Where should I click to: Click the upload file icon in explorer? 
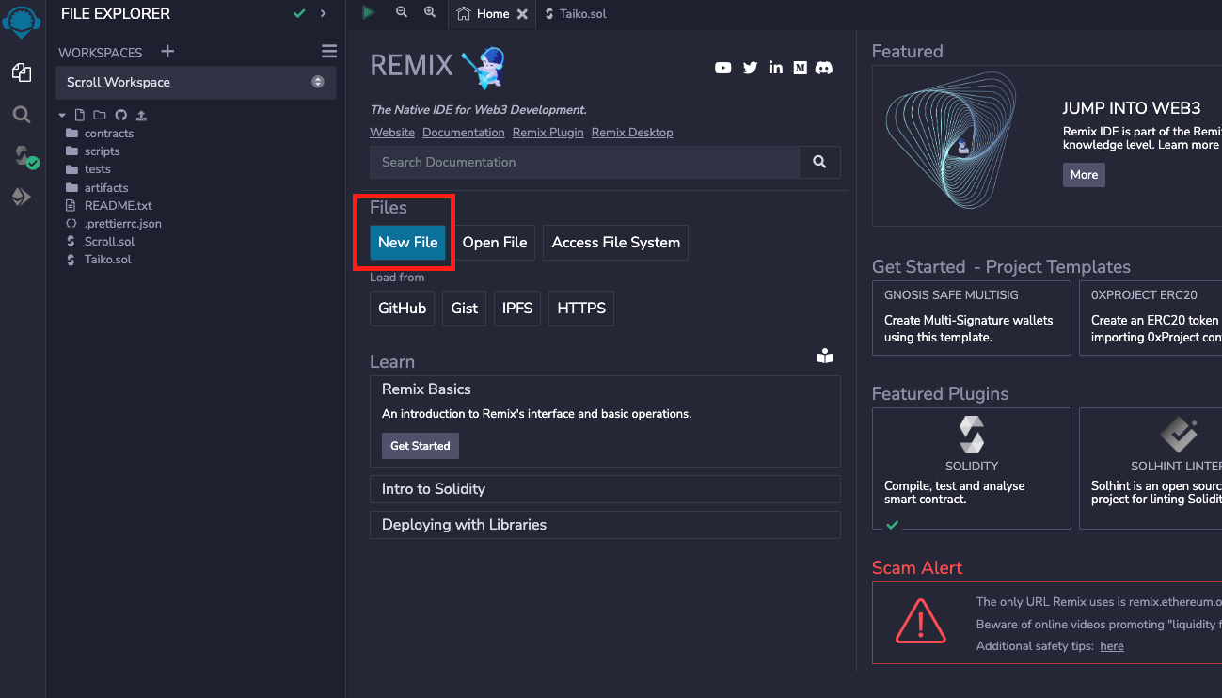pos(141,116)
